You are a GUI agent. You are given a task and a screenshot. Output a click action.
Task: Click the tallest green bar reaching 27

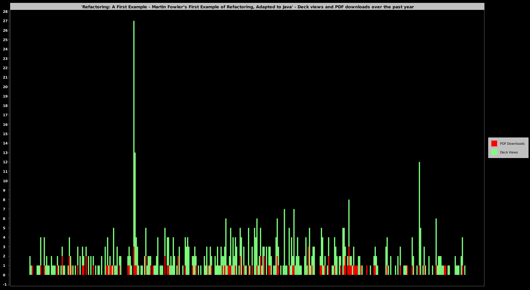click(134, 133)
